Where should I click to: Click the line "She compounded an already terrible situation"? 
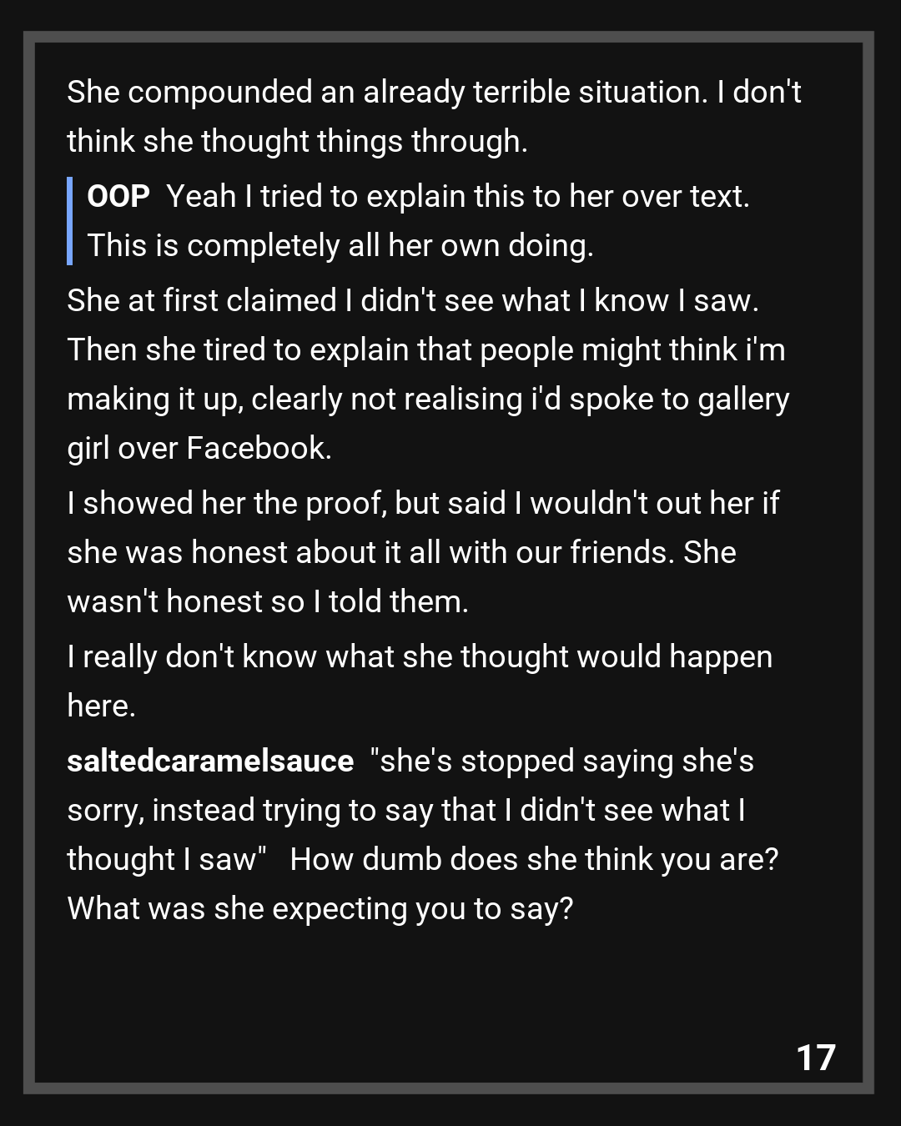pos(434,92)
